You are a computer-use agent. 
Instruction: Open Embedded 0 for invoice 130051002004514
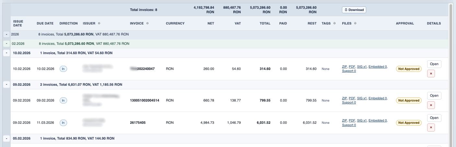[x=378, y=98]
